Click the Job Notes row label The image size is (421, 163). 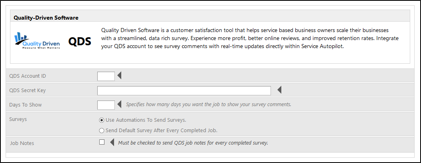point(21,143)
